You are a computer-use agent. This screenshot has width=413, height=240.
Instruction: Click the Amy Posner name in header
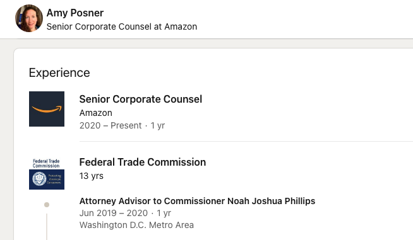pos(75,13)
